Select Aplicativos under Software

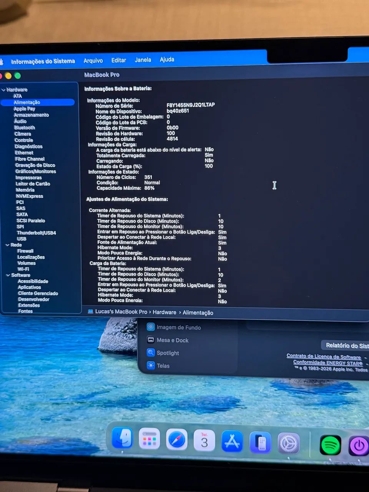[30, 287]
